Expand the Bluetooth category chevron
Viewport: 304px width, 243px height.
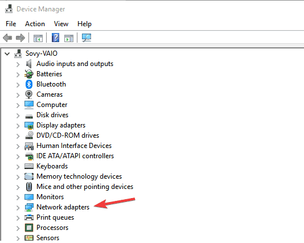pyautogui.click(x=18, y=85)
